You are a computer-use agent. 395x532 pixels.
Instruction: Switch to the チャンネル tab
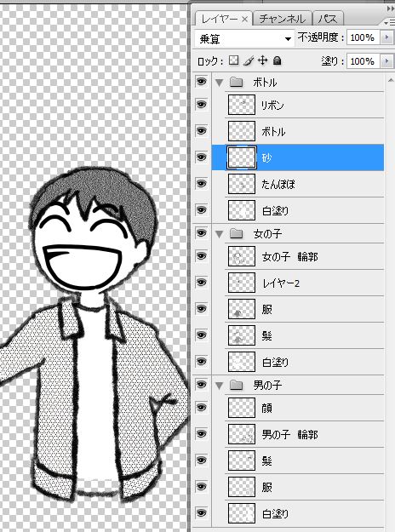click(x=283, y=19)
